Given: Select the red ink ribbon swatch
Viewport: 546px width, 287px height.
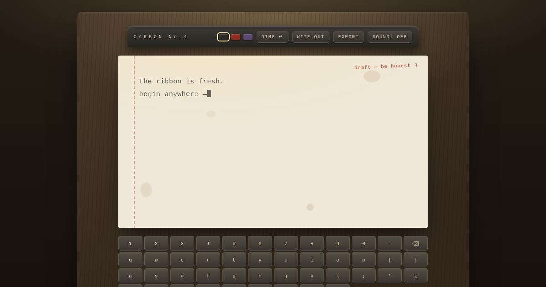Looking at the screenshot, I should click(x=236, y=37).
